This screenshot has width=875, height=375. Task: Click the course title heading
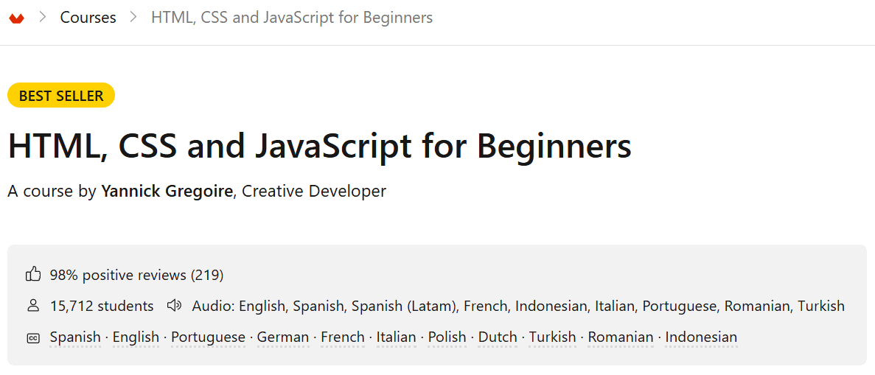click(320, 146)
